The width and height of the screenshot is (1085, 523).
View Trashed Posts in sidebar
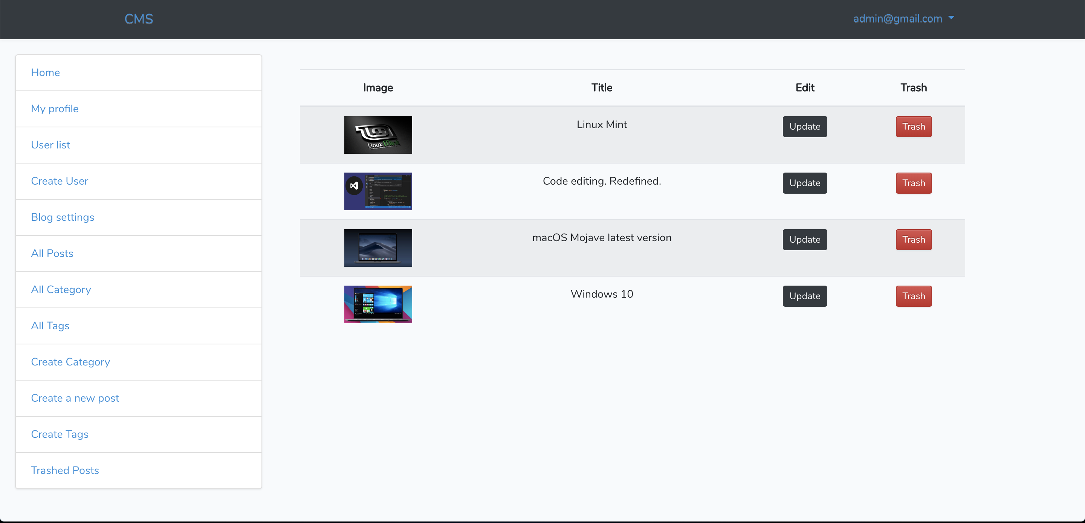(x=65, y=470)
